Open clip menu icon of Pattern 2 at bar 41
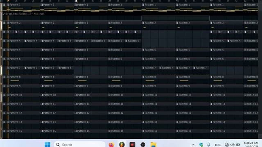The image size is (262, 147). pos(143,23)
